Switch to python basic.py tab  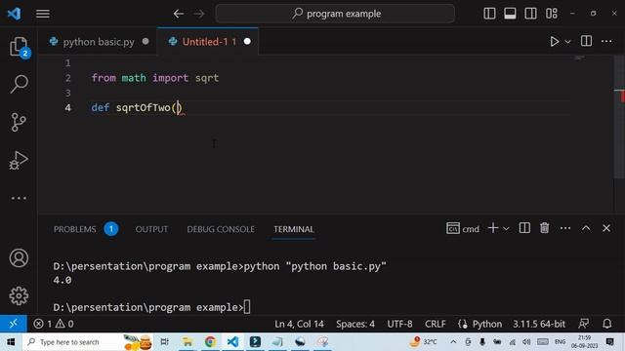coord(99,41)
